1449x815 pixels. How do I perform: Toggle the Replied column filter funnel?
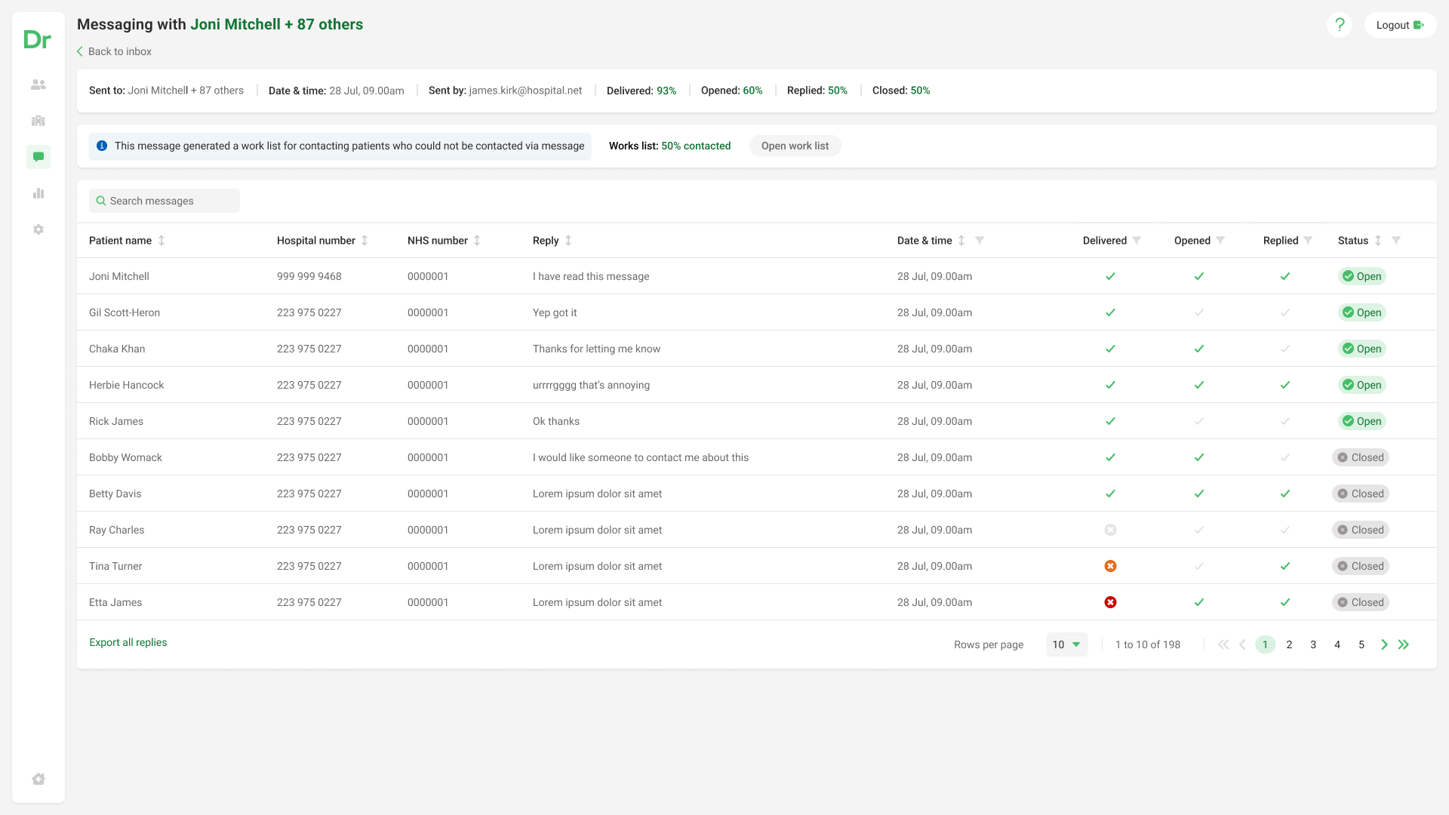[x=1308, y=240]
